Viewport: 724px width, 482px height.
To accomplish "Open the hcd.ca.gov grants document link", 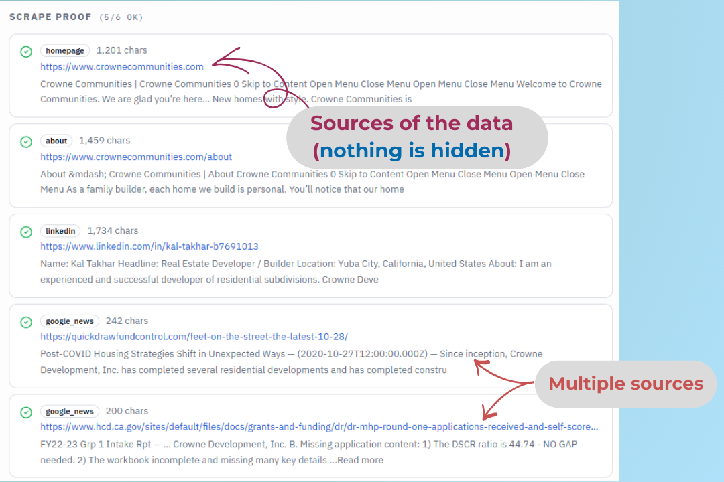I will coord(319,426).
